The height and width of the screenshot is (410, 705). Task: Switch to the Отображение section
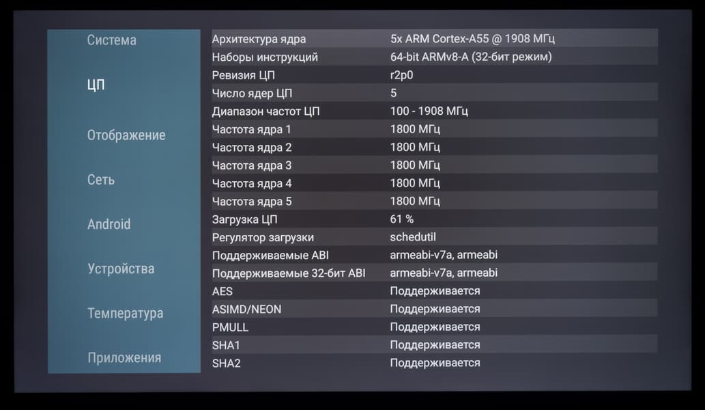point(126,135)
